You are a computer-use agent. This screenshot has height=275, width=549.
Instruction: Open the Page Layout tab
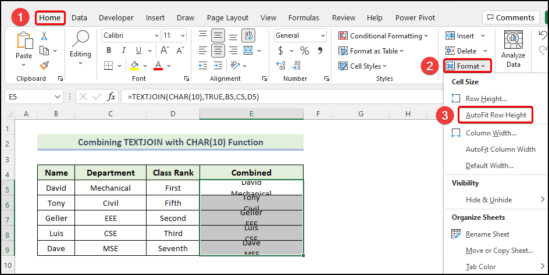(x=227, y=18)
